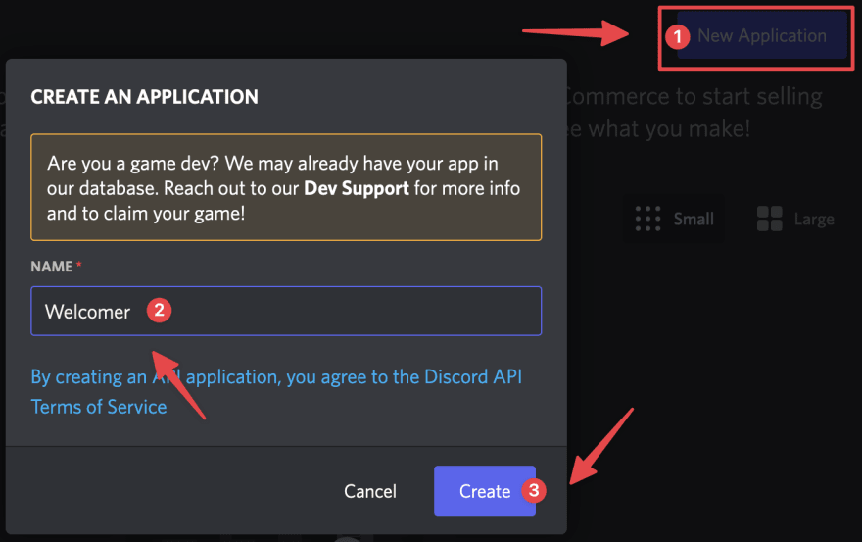Image resolution: width=862 pixels, height=542 pixels.
Task: Click the Commerce to start selling text
Action: point(694,97)
